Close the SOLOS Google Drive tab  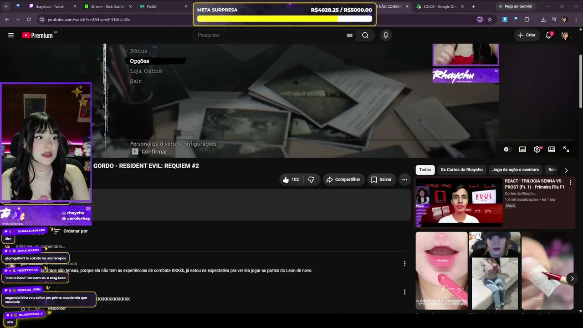click(462, 6)
